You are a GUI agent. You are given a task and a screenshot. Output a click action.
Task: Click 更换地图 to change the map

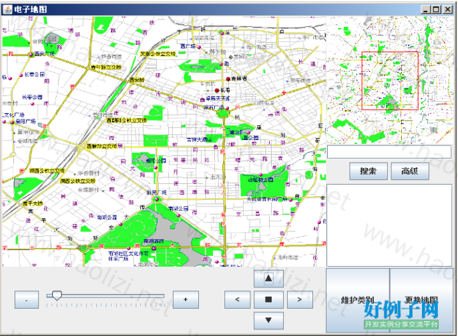click(x=421, y=300)
